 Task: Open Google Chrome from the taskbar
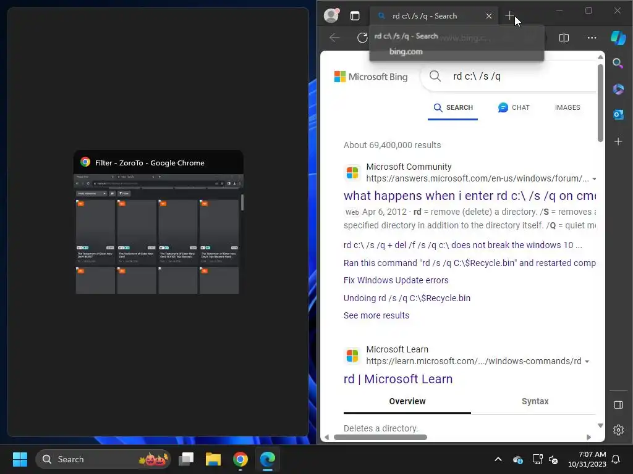click(x=240, y=459)
